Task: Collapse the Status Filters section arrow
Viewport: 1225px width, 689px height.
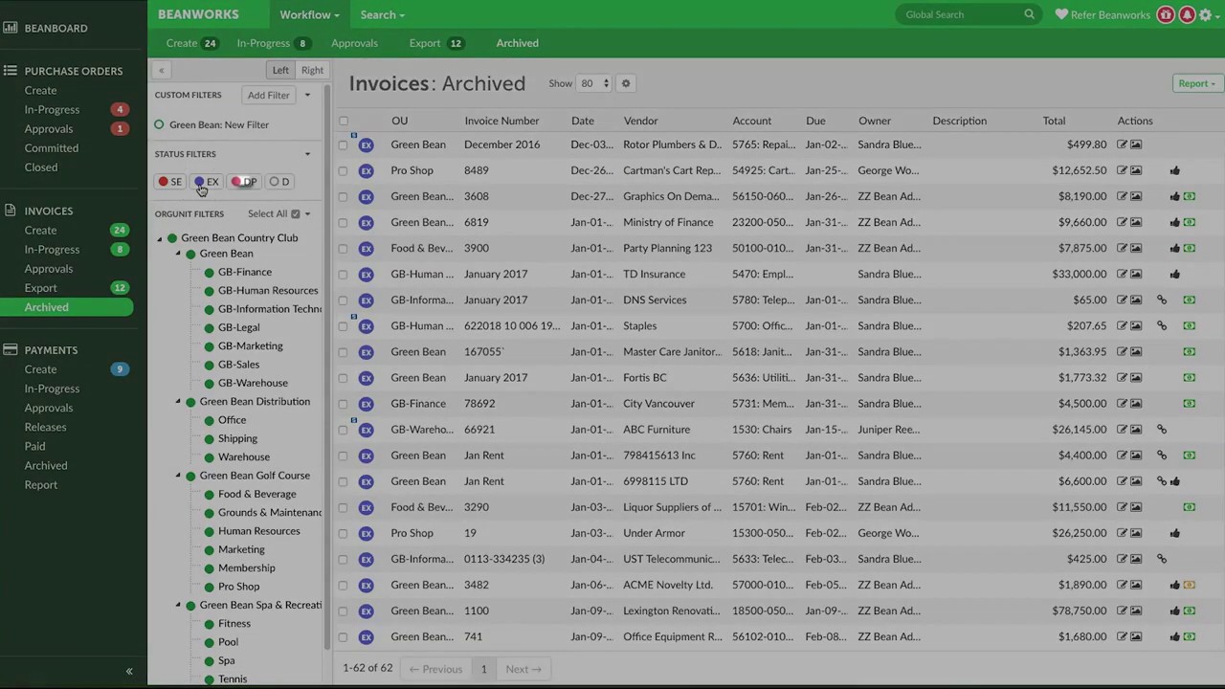Action: (307, 154)
